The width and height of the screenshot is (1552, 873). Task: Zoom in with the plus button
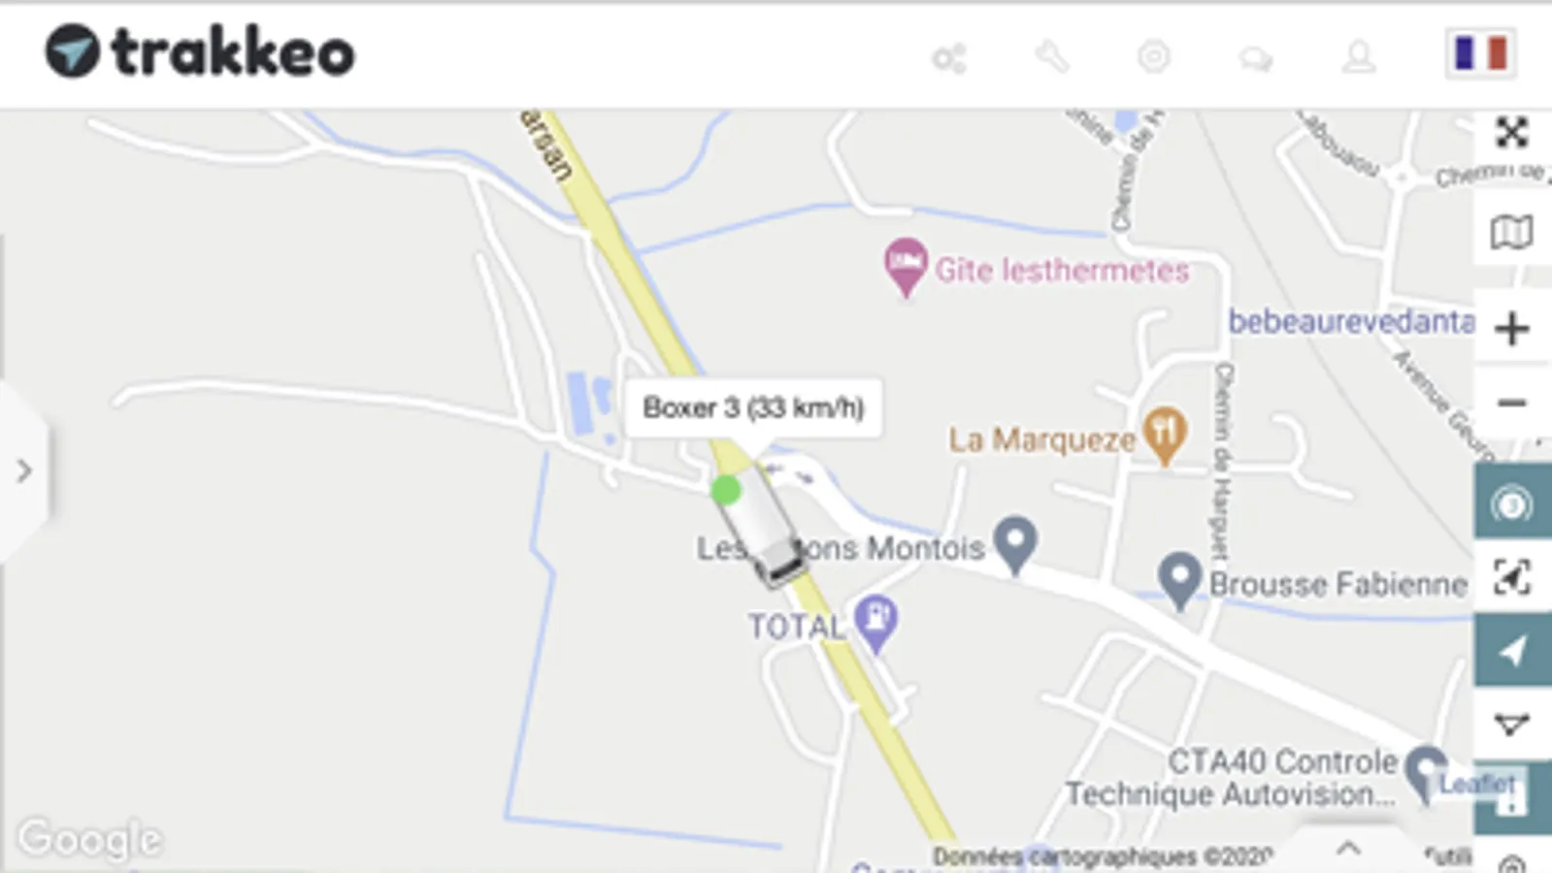click(x=1511, y=329)
